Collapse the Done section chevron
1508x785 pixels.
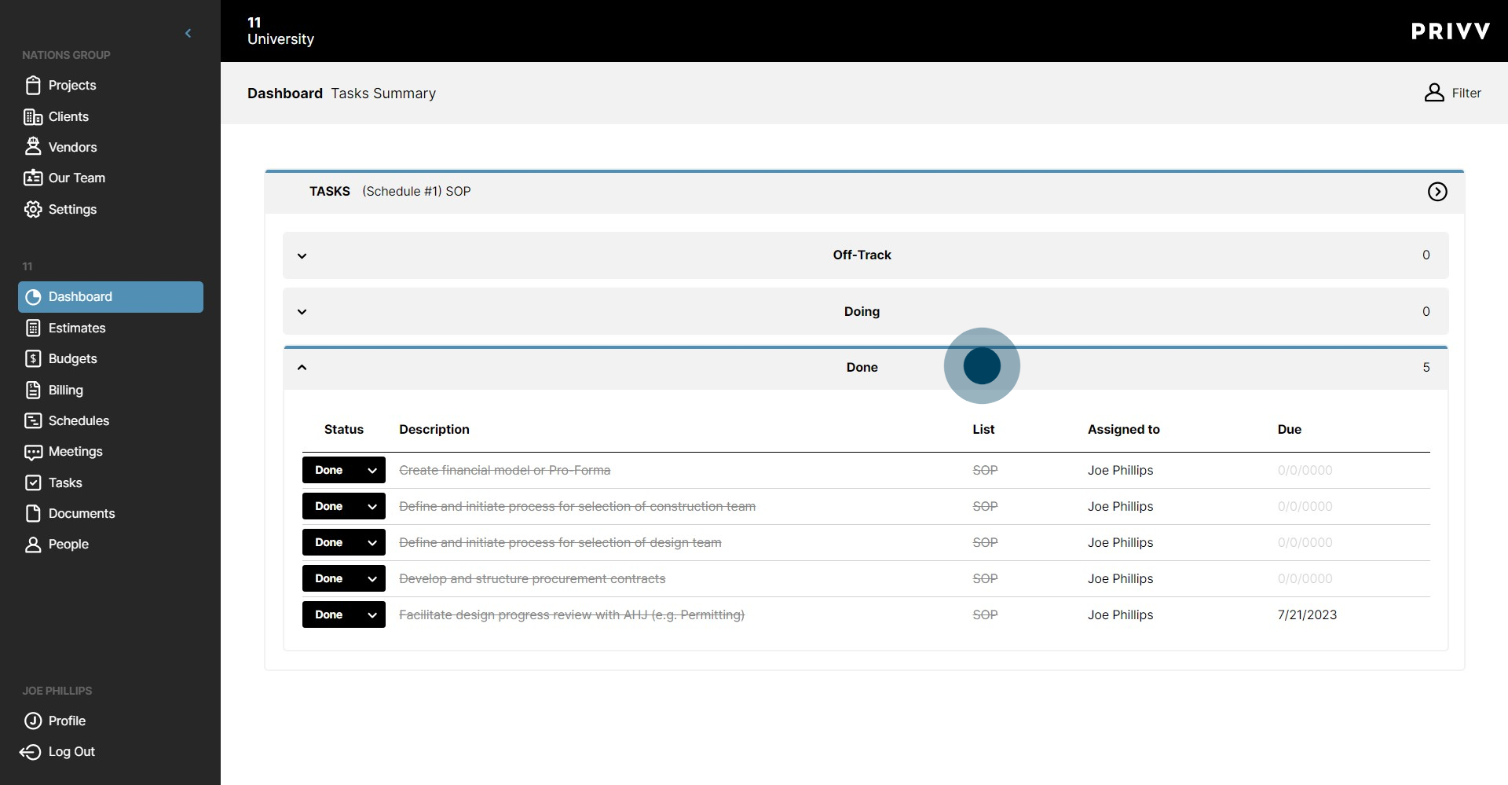click(302, 367)
